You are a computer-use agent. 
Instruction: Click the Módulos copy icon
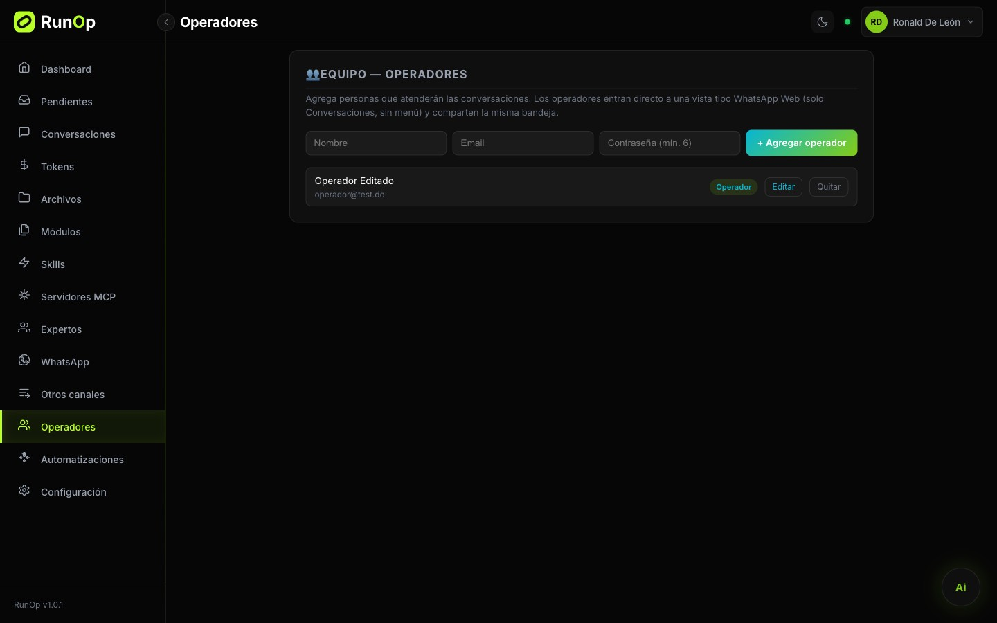[x=24, y=231]
